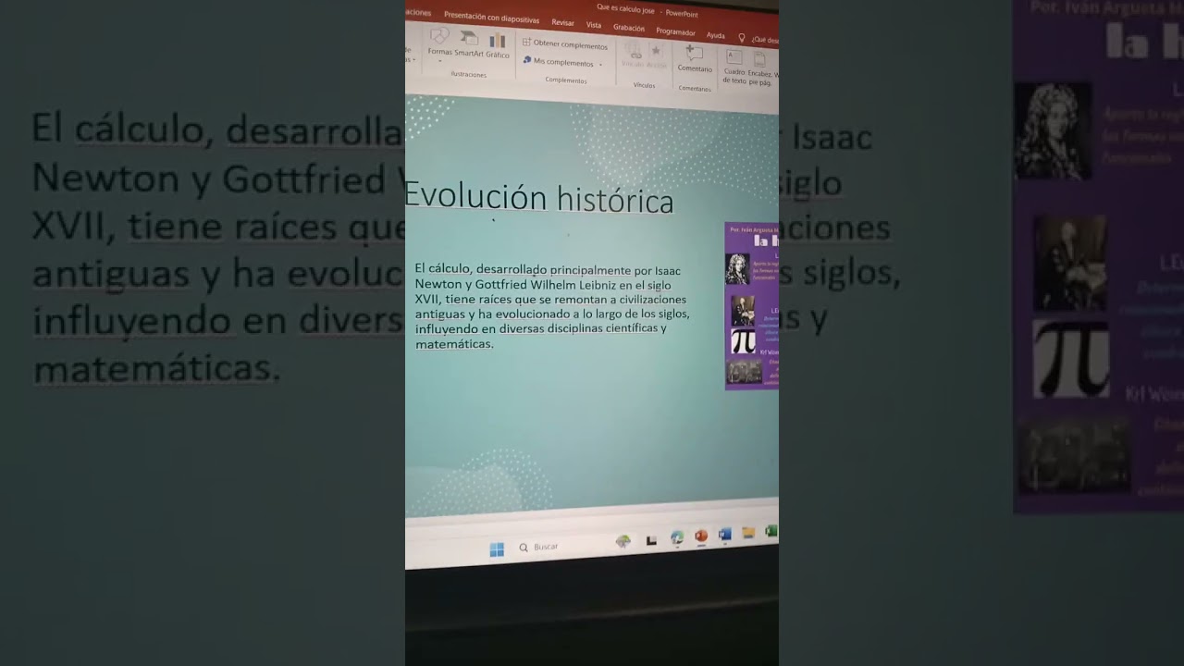
Task: Open the Grabación tab
Action: [629, 28]
